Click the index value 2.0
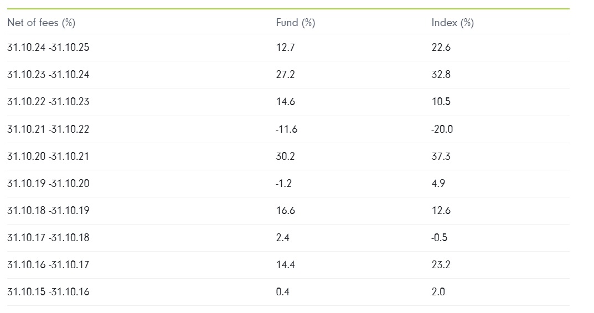This screenshot has height=313, width=594. tap(438, 292)
